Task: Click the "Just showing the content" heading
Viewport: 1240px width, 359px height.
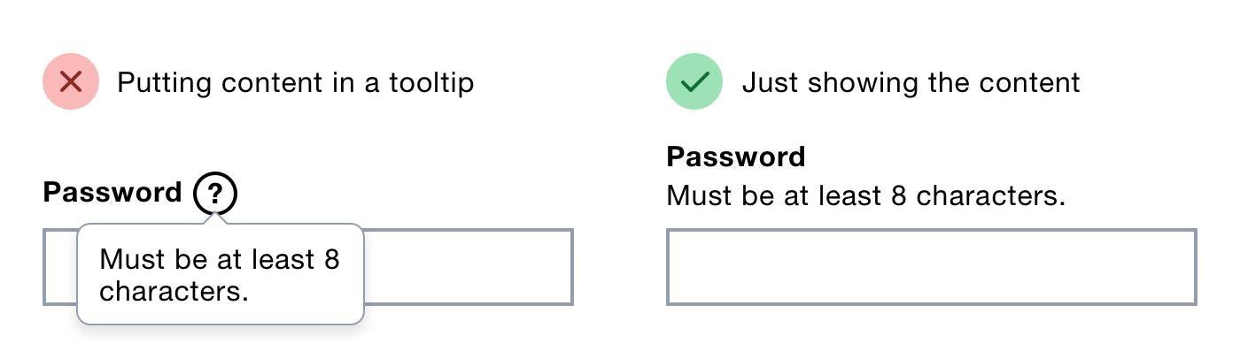Action: (x=911, y=83)
